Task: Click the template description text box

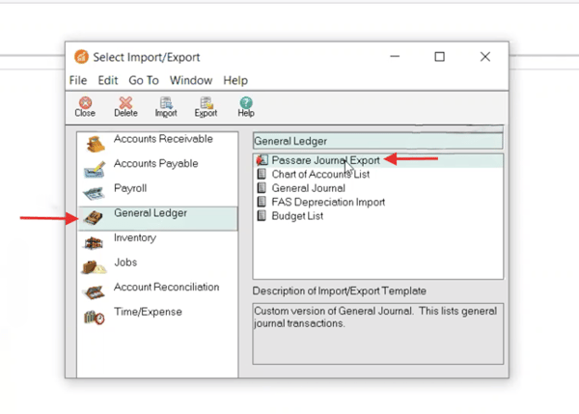Action: tap(377, 334)
